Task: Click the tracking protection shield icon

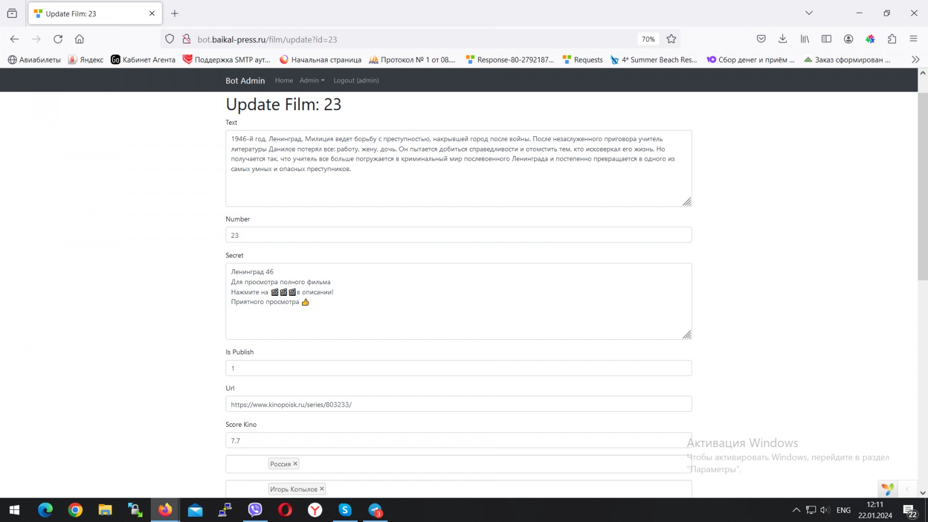Action: pos(169,39)
